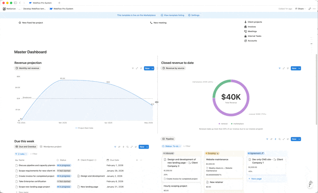The width and height of the screenshot is (318, 193).
Task: Click the Meetings phone icon
Action: point(245,31)
